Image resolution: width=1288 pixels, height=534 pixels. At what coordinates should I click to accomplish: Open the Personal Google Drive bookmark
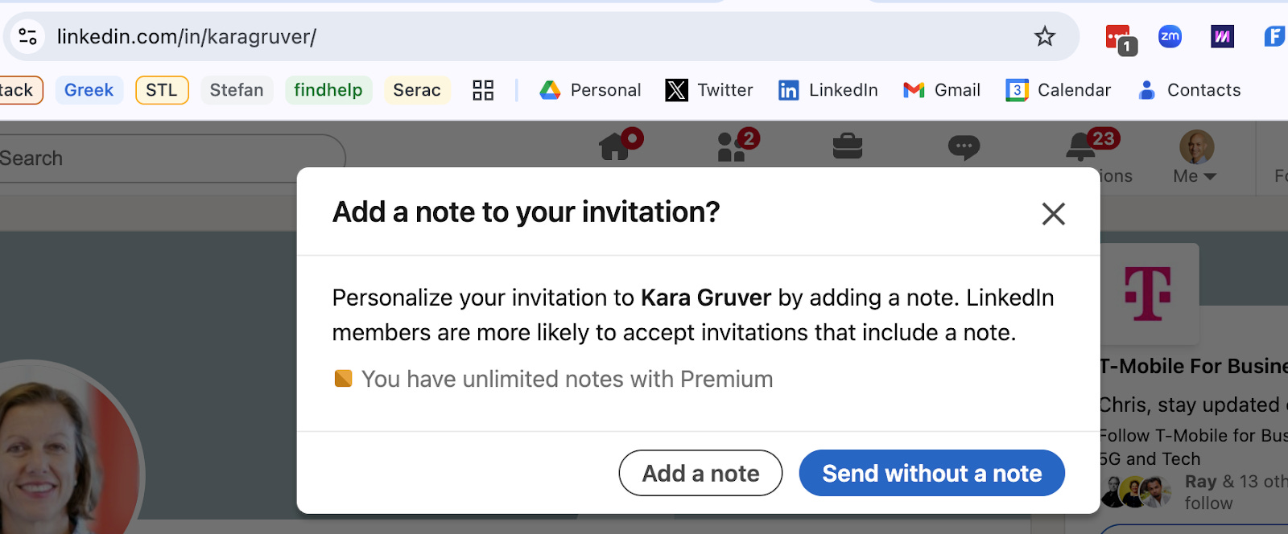[x=590, y=90]
